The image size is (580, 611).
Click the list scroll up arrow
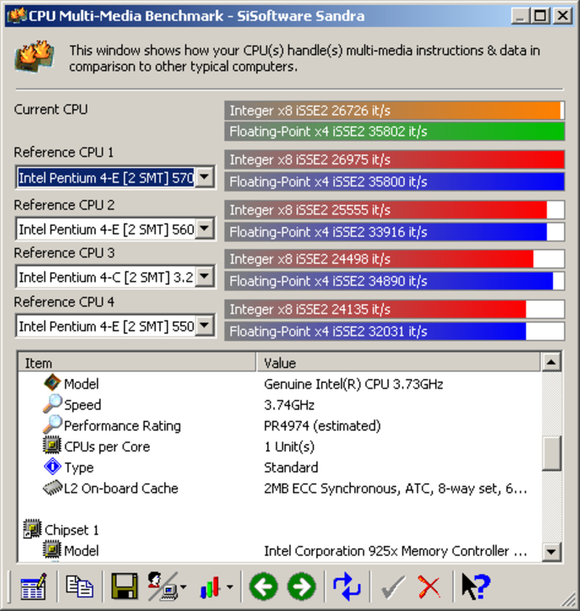(551, 362)
